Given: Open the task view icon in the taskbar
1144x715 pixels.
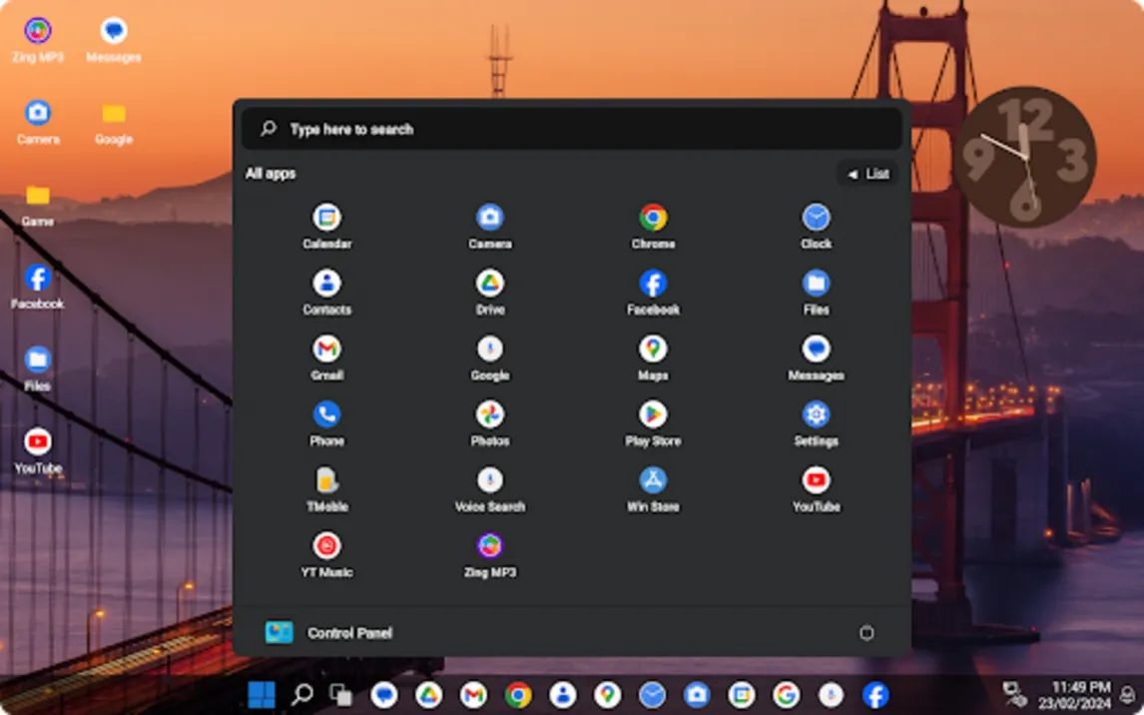Looking at the screenshot, I should point(341,695).
